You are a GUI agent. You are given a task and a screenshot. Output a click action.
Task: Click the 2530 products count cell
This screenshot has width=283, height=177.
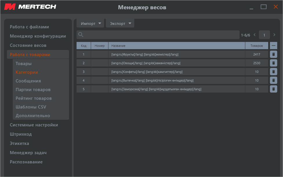coord(257,63)
